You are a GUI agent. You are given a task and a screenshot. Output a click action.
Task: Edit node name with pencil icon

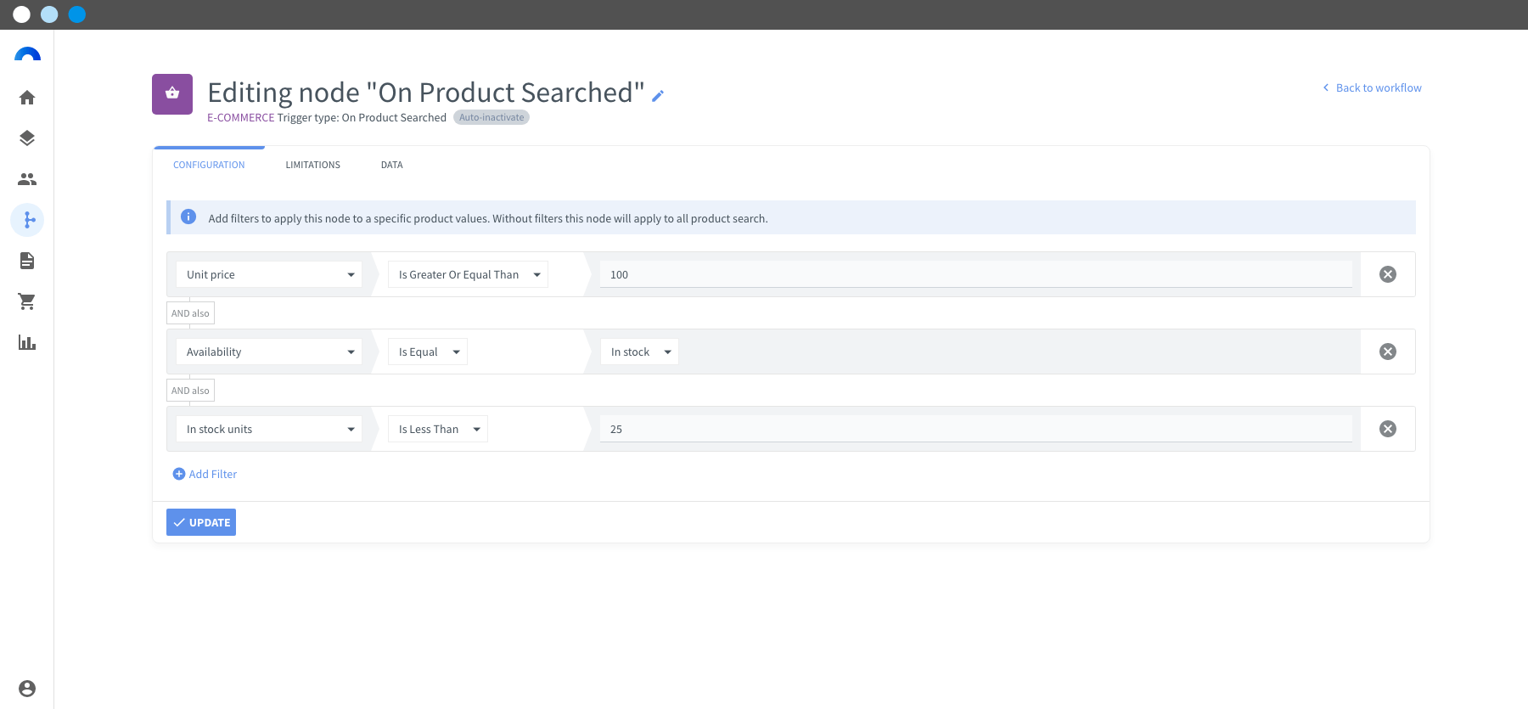pyautogui.click(x=658, y=96)
